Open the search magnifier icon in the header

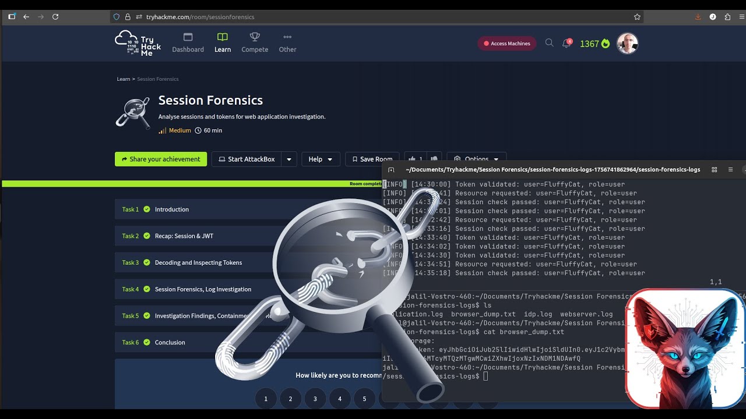[549, 43]
